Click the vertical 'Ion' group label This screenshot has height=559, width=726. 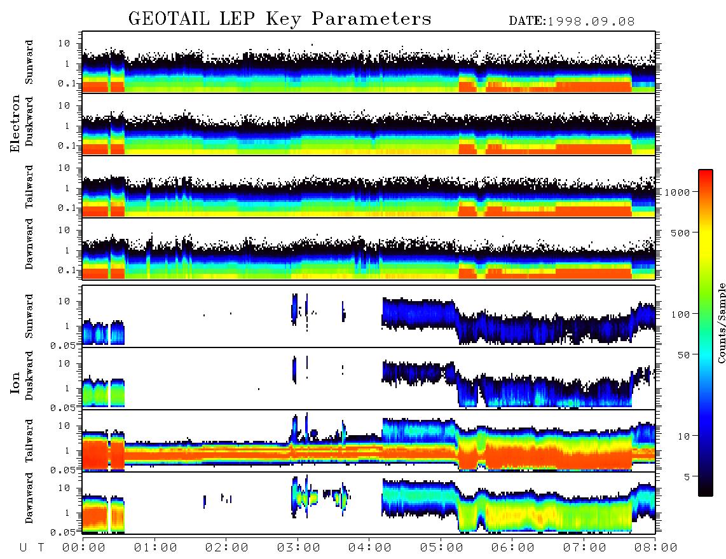click(15, 382)
